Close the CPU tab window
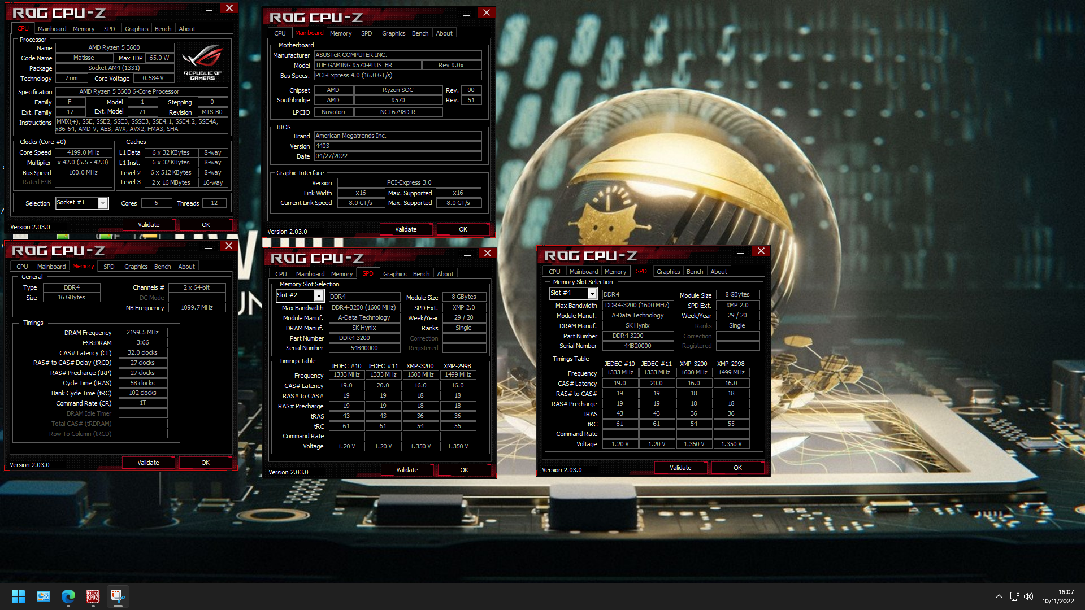The height and width of the screenshot is (610, 1085). pos(229,8)
